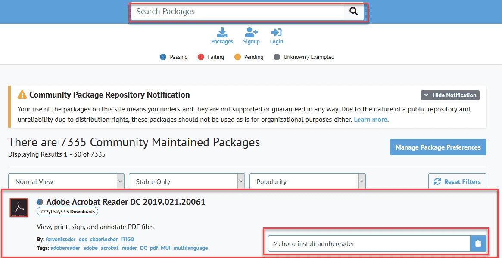
Task: Click into the Search Packages field
Action: click(237, 12)
